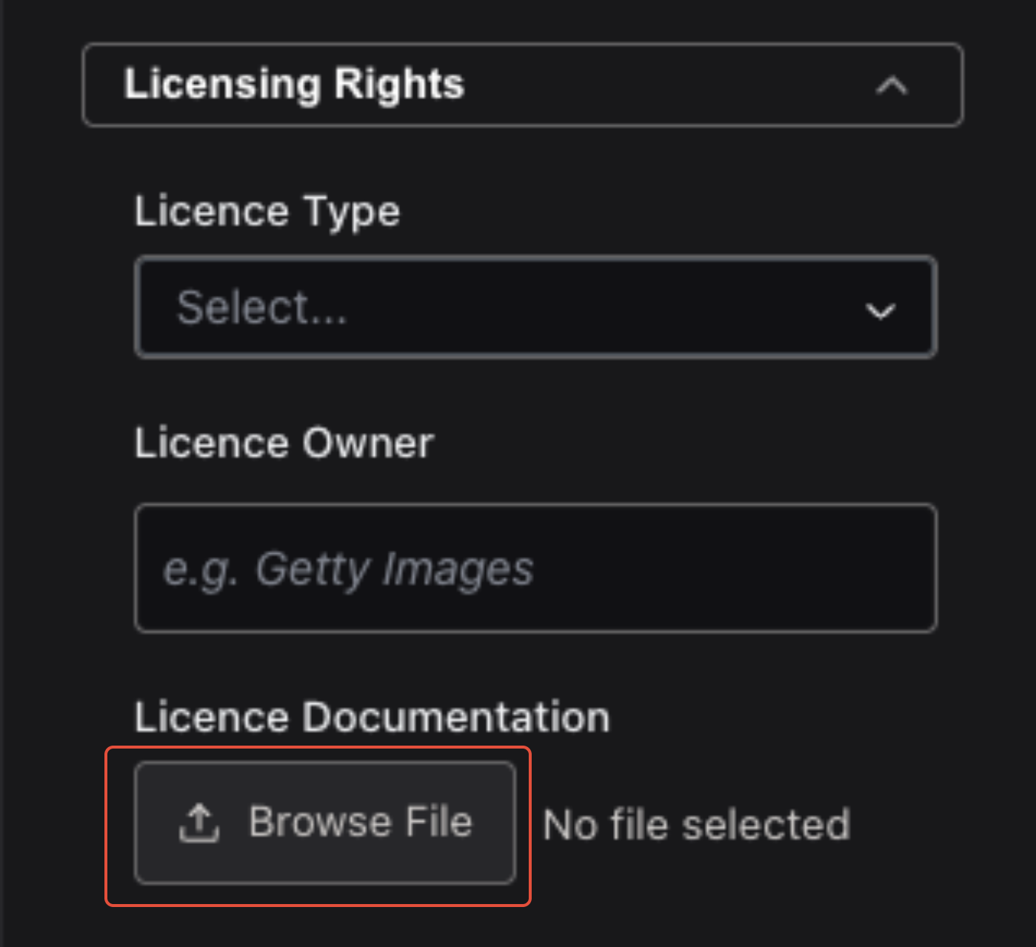
Task: Click the Licence Type label
Action: [x=267, y=212]
